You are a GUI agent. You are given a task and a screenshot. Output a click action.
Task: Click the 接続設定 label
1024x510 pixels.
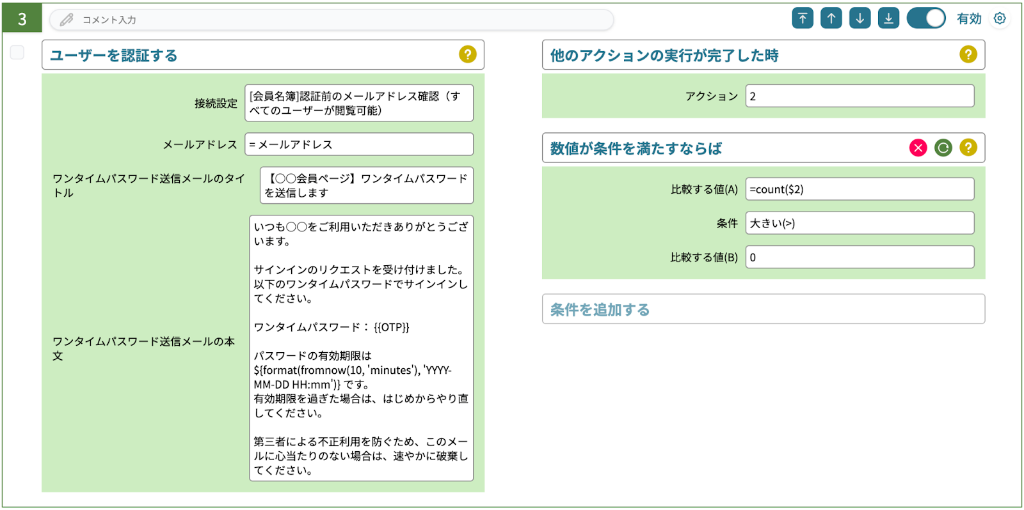coord(216,103)
